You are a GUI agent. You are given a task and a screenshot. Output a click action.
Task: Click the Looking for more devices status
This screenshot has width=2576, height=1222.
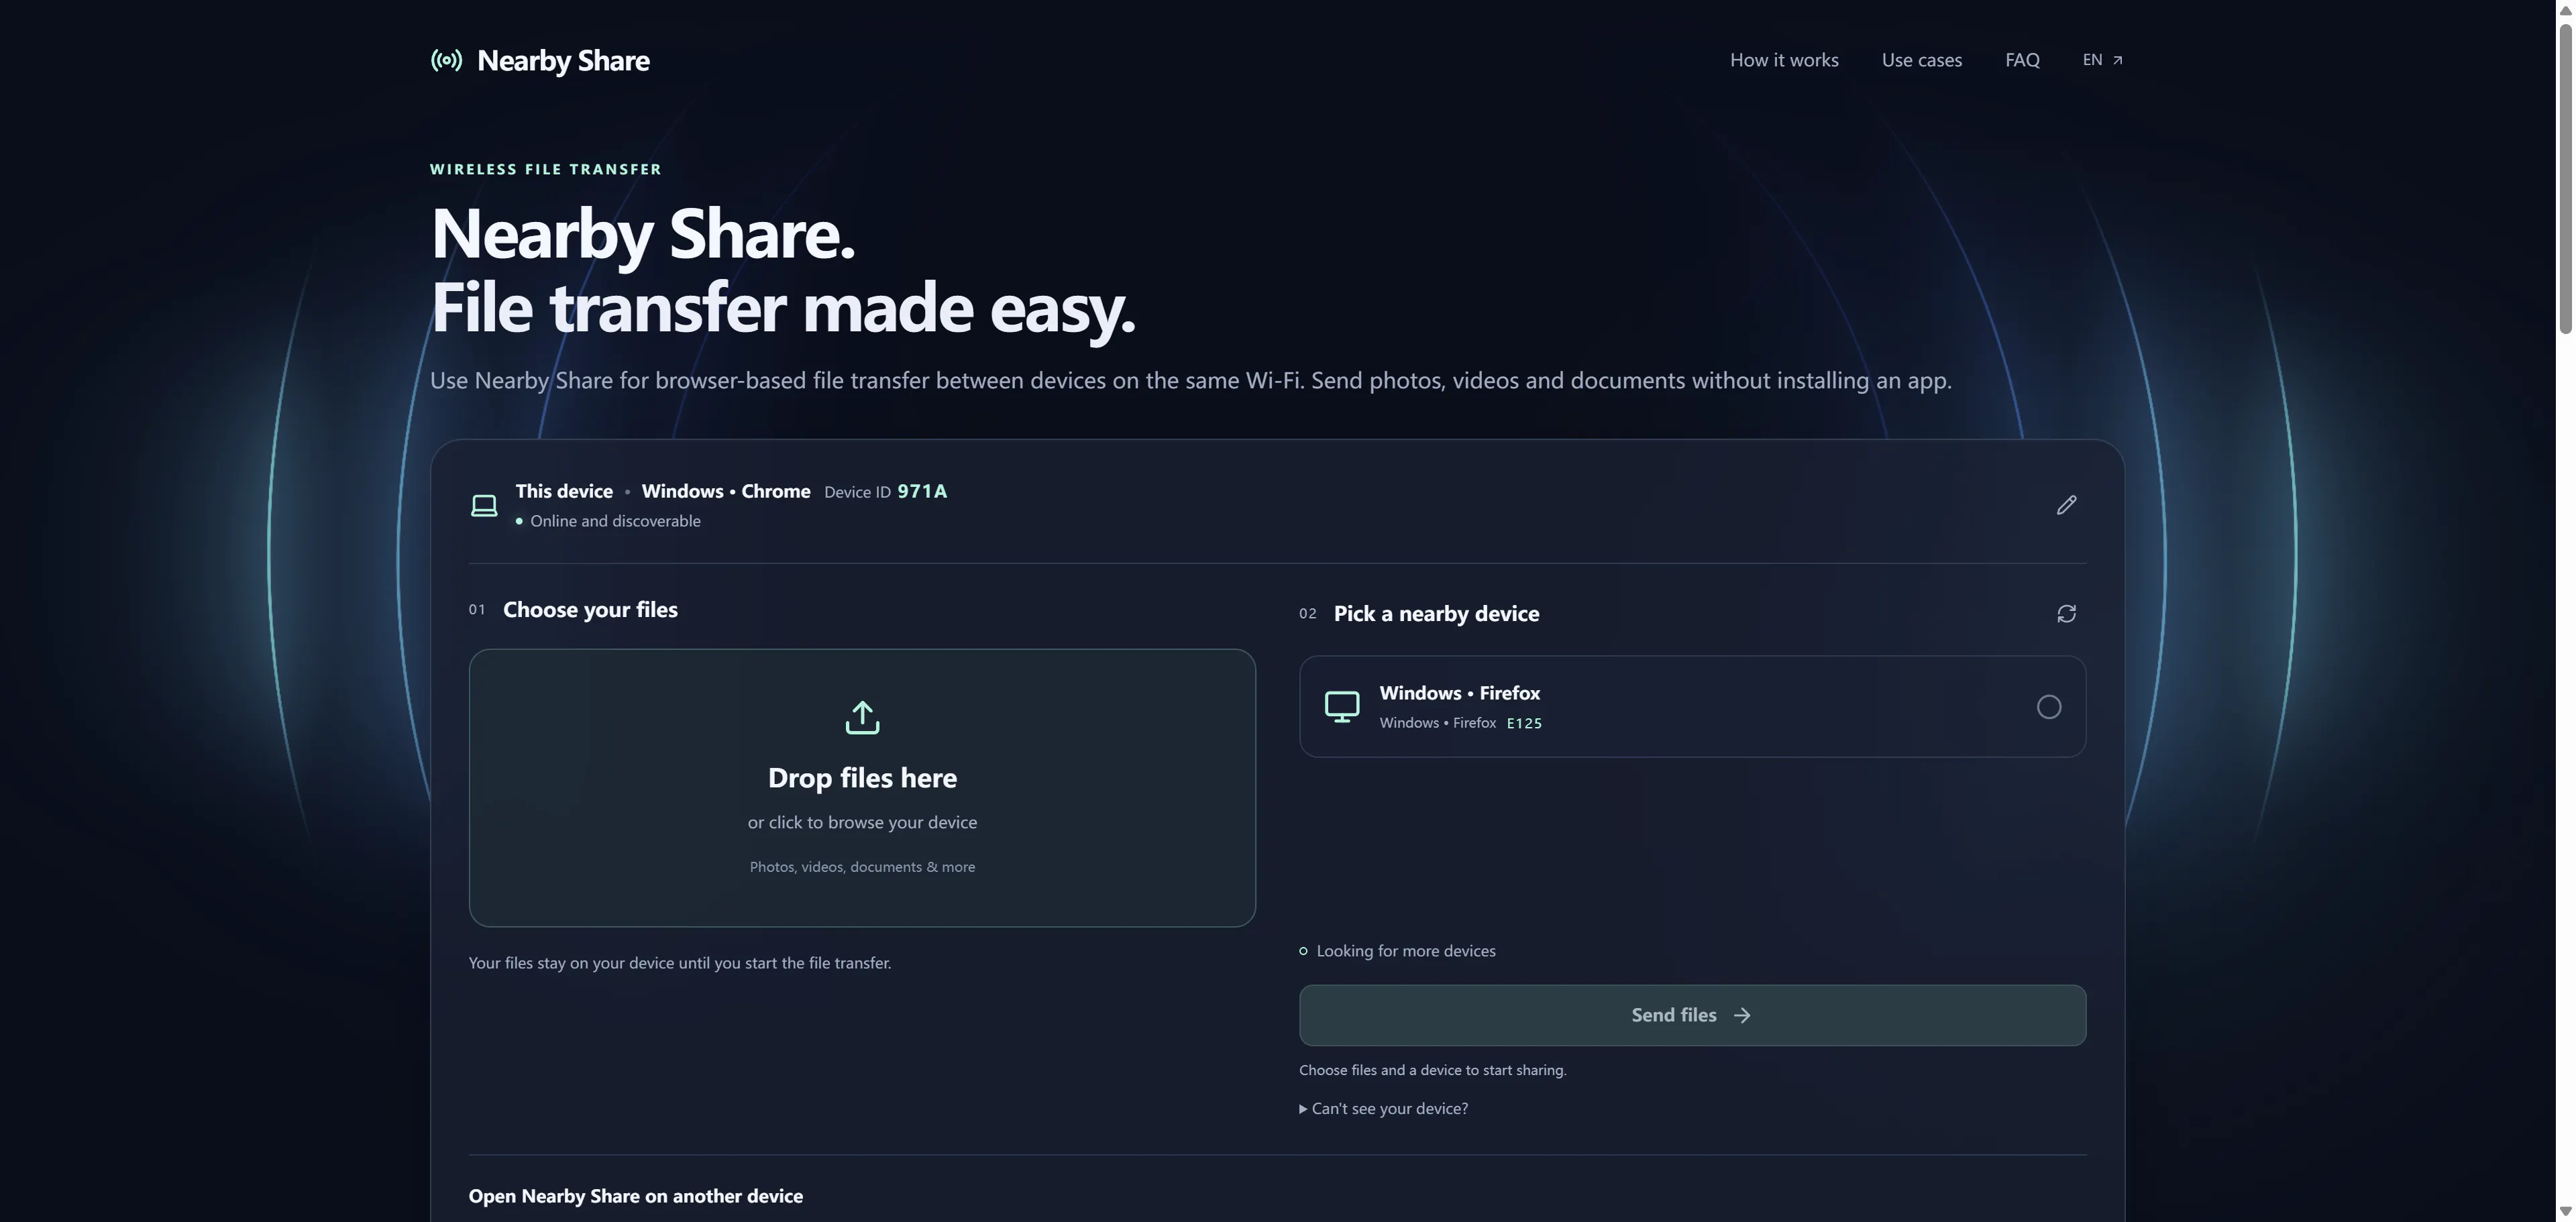pyautogui.click(x=1405, y=951)
